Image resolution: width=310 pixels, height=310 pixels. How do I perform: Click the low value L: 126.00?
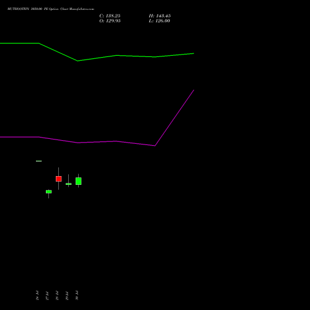159,21
